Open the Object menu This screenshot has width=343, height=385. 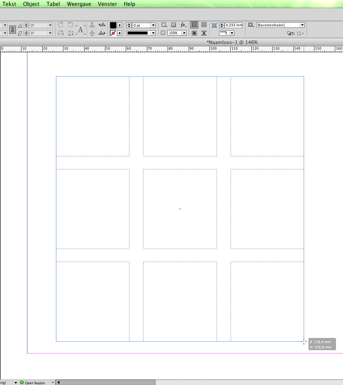[x=31, y=4]
